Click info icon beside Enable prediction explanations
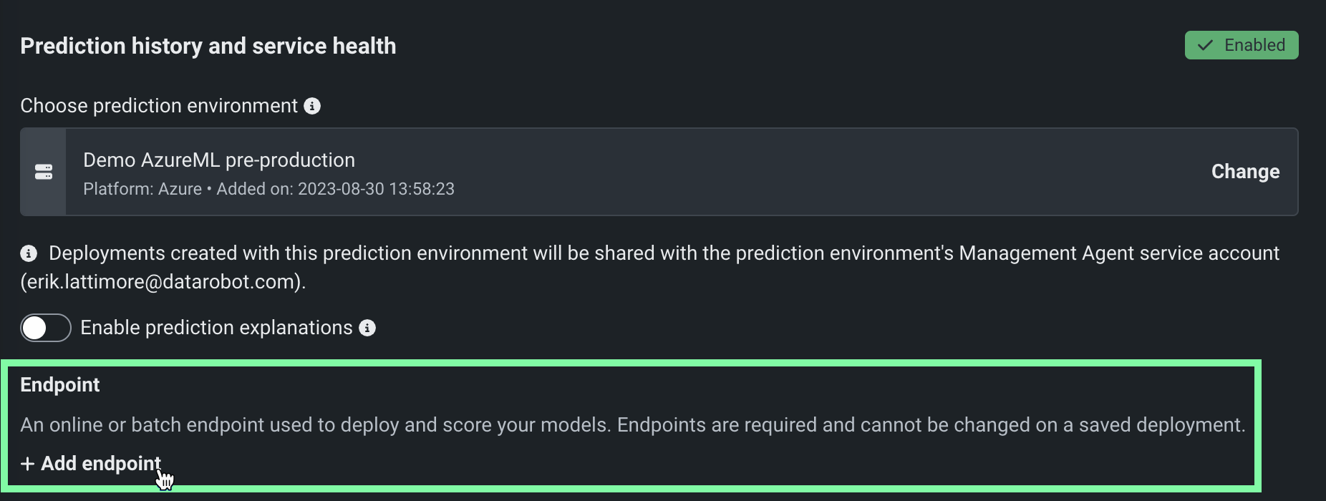 tap(367, 328)
